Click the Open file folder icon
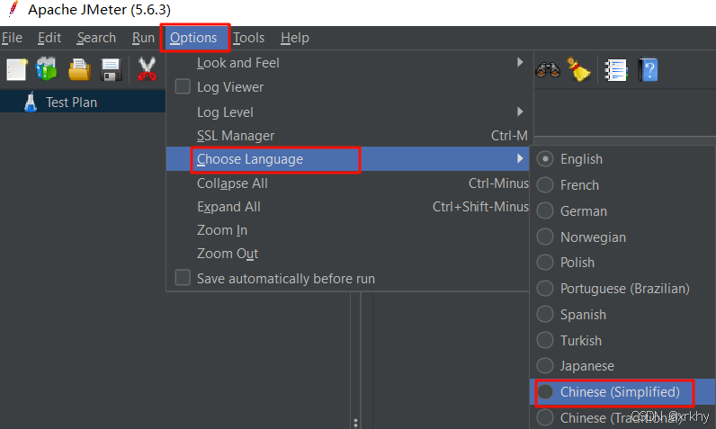Screen dimensions: 716x429 coord(79,69)
